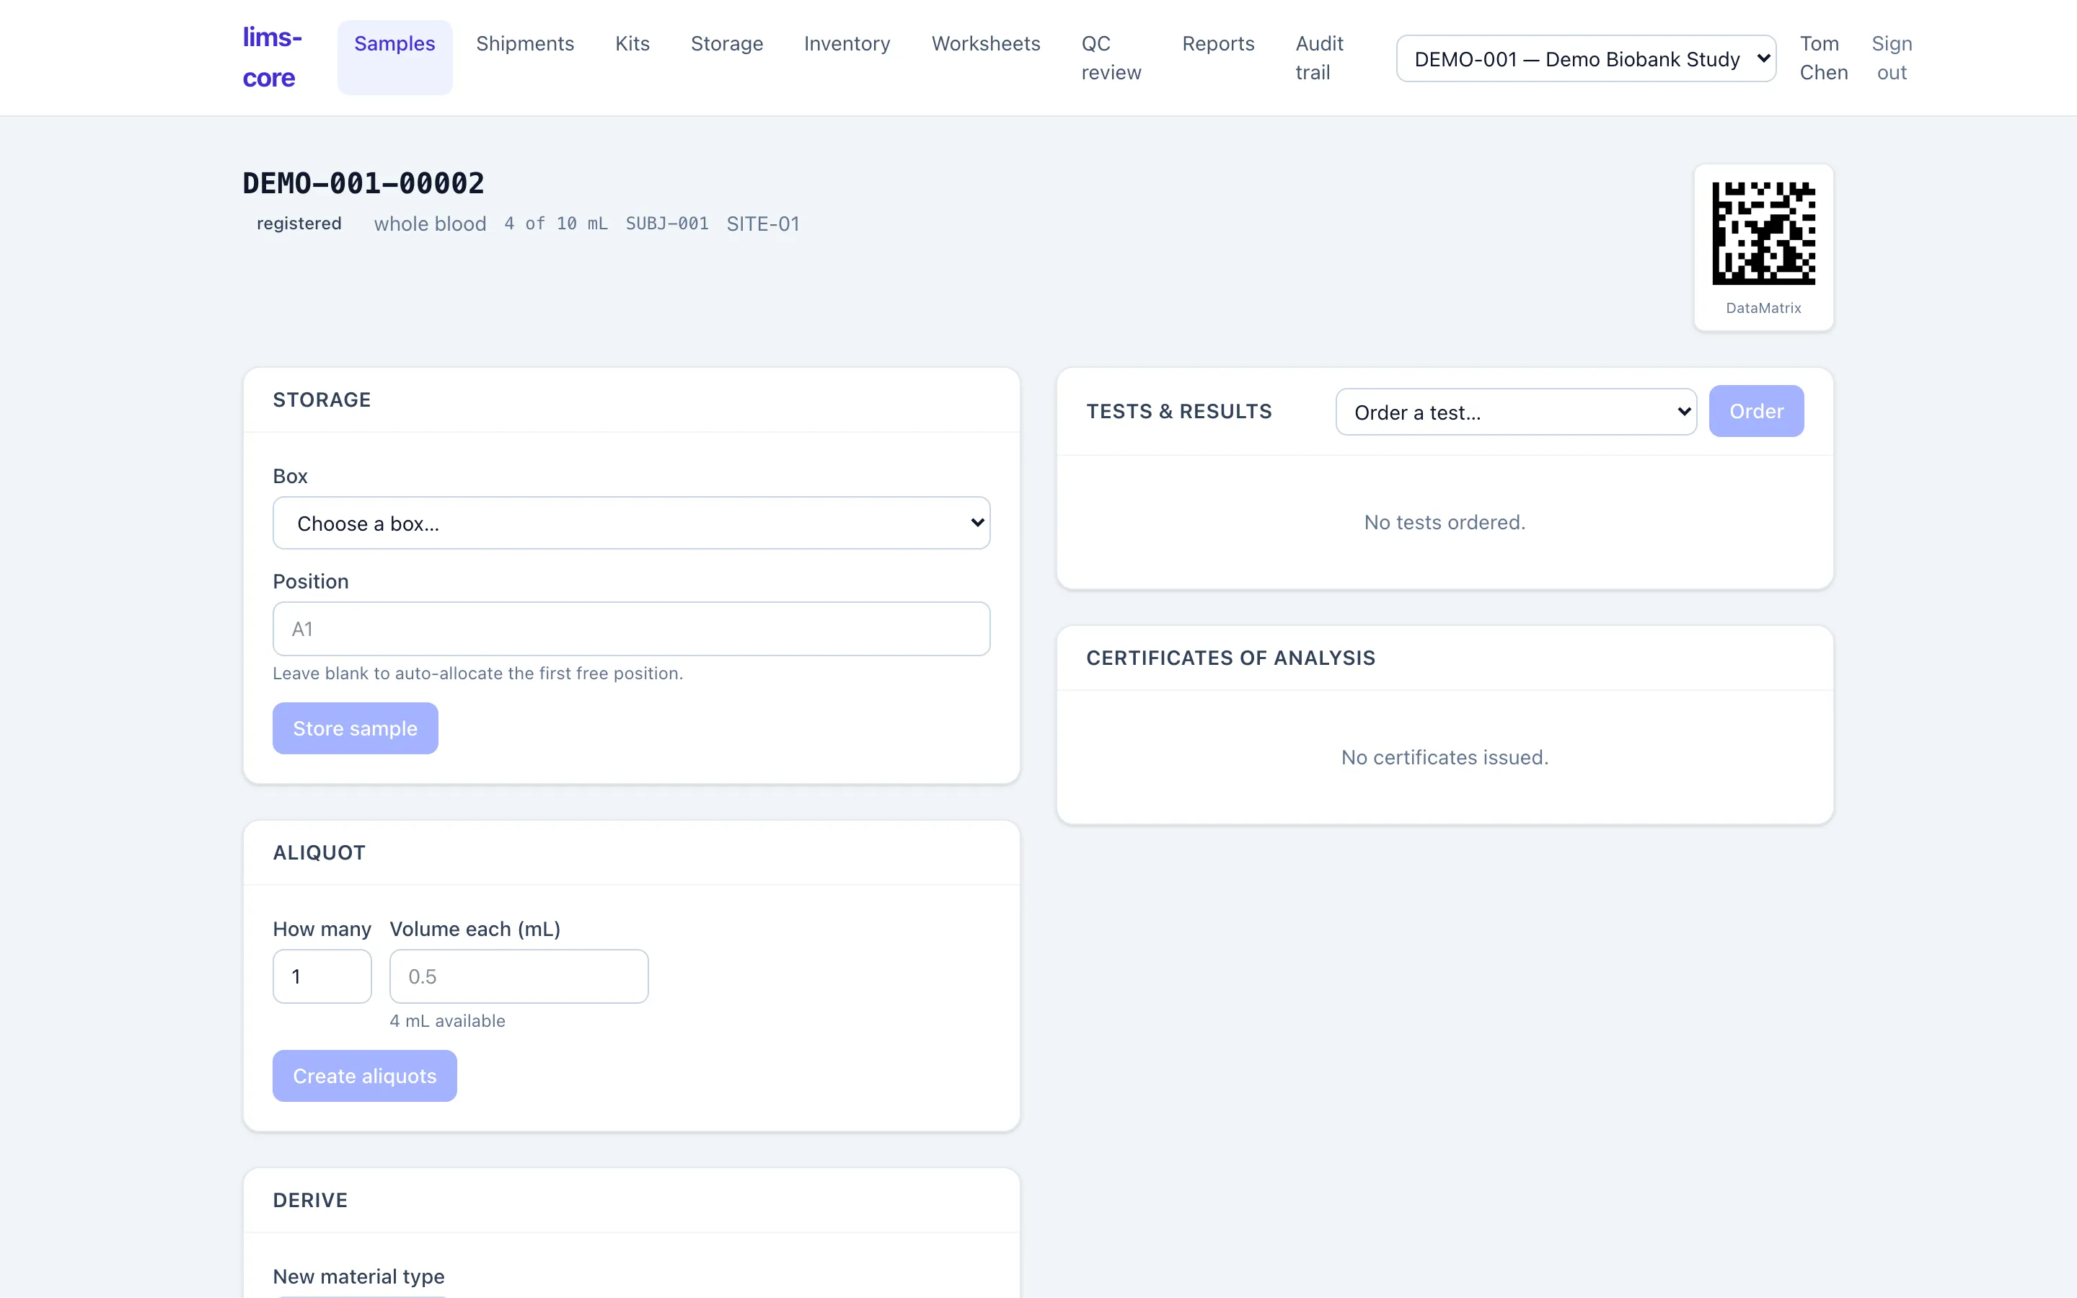The image size is (2077, 1298).
Task: Click the How many label
Action: (x=322, y=930)
